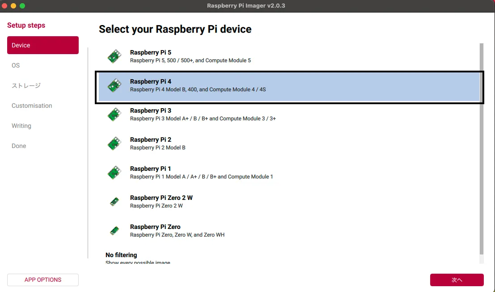
Task: Click the Raspberry Pi Zero 2 W icon
Action: tap(114, 202)
